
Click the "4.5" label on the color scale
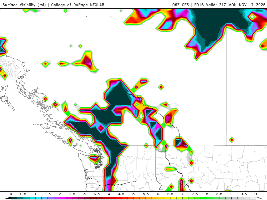pyautogui.click(x=121, y=194)
